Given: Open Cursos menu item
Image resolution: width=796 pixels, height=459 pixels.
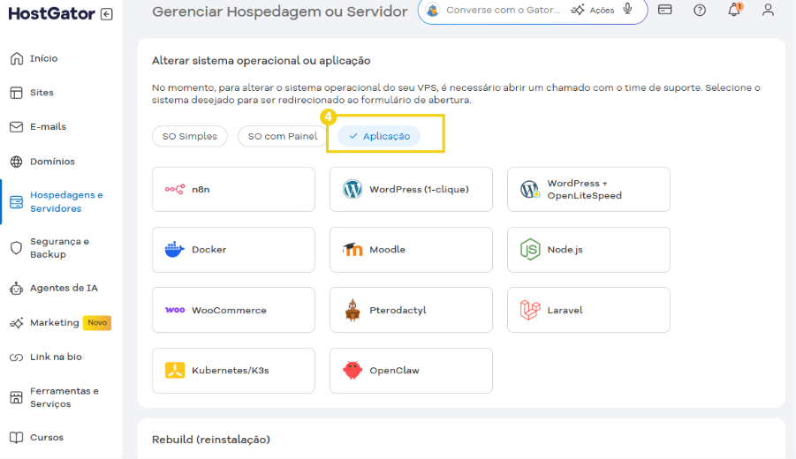Looking at the screenshot, I should 47,437.
